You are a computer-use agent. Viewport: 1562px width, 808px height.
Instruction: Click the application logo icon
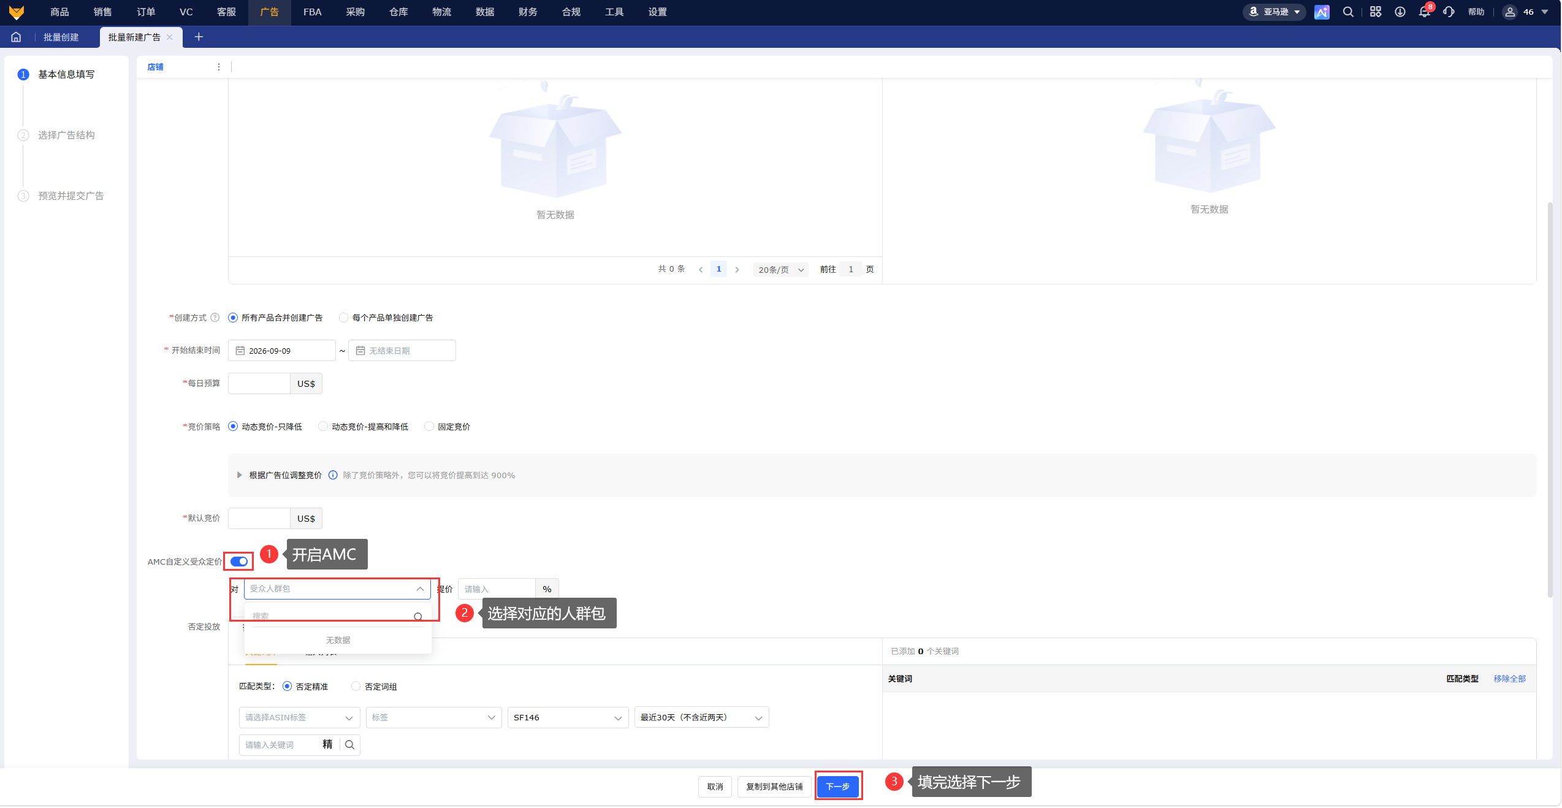(x=17, y=12)
